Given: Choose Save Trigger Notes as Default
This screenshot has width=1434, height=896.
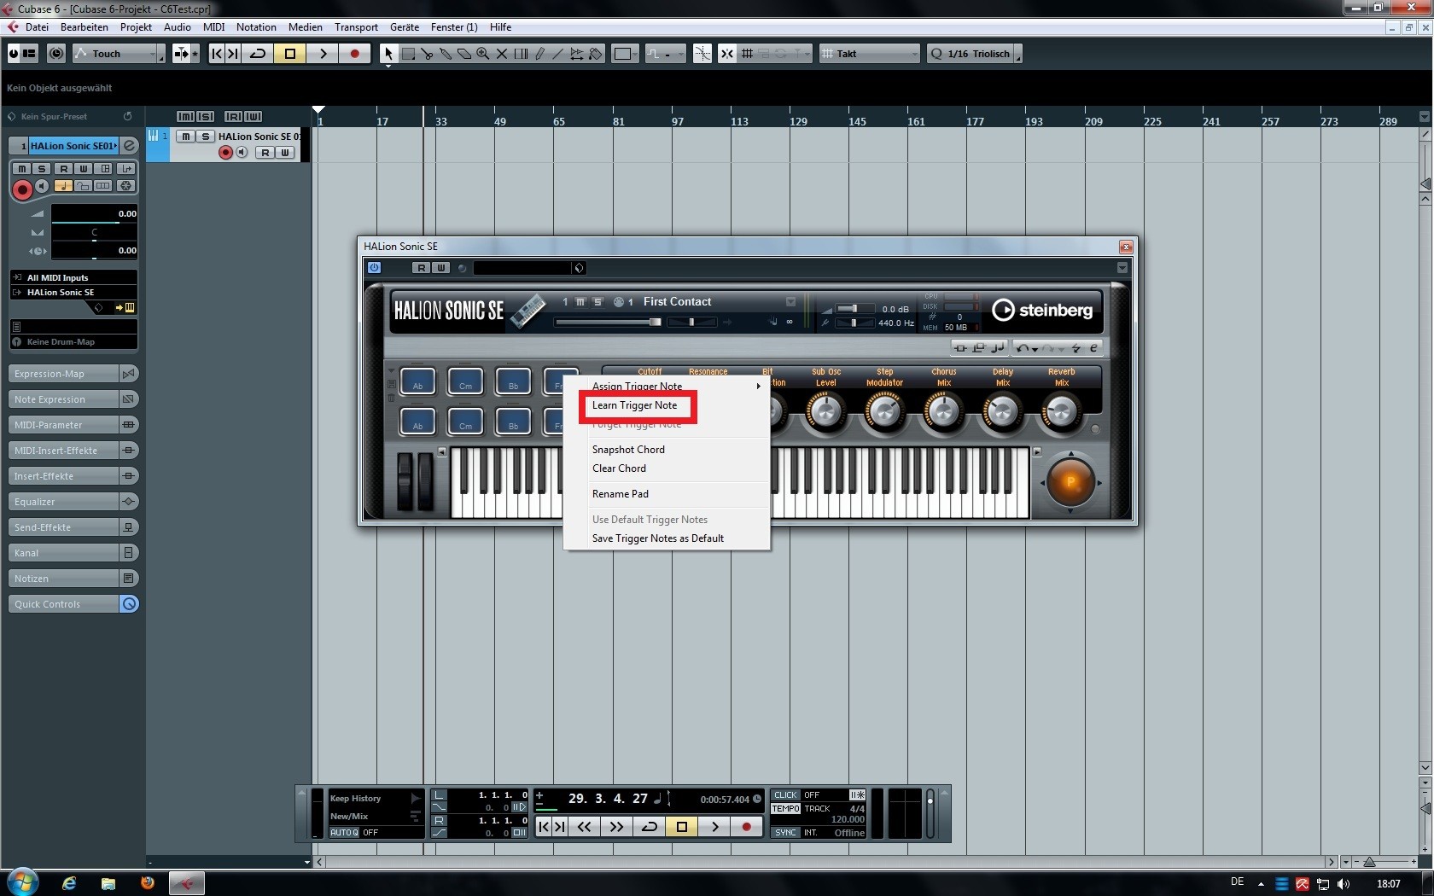Looking at the screenshot, I should pyautogui.click(x=667, y=538).
